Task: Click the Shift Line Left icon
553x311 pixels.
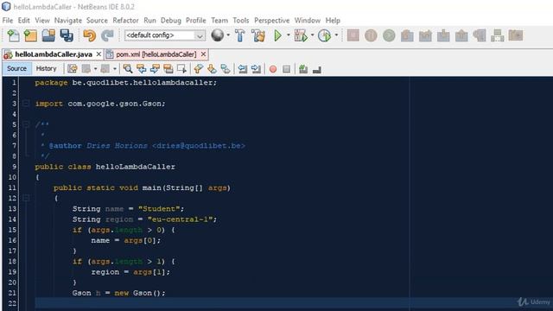Action: (x=242, y=69)
